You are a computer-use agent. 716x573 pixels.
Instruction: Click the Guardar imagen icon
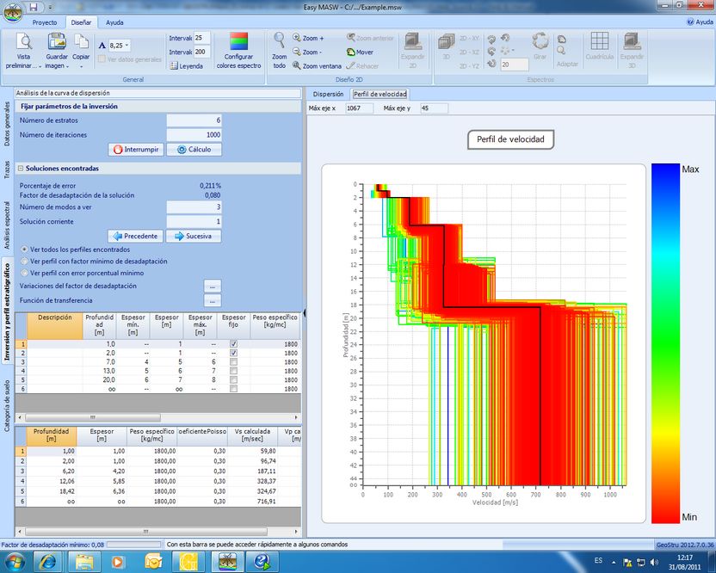coord(57,41)
